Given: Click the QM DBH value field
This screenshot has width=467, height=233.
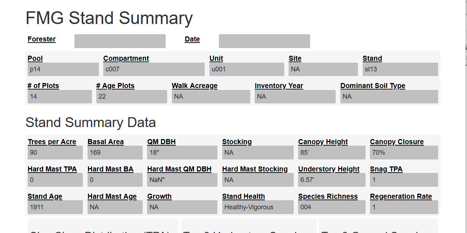Looking at the screenshot, I should tap(182, 153).
